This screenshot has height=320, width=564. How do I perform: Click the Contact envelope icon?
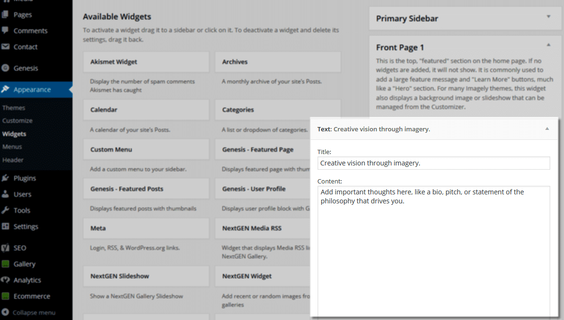point(5,46)
